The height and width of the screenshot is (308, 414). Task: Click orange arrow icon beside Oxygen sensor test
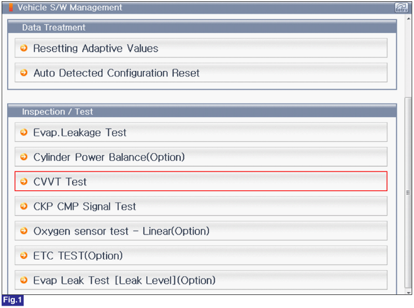point(24,231)
